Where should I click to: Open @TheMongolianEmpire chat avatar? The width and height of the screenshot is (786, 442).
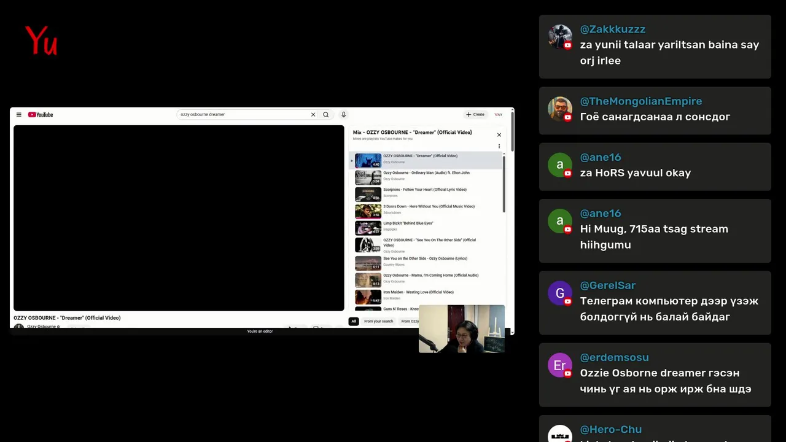click(x=560, y=109)
